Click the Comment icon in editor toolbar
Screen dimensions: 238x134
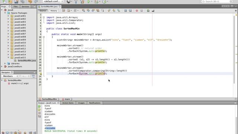pyautogui.click(x=148, y=10)
